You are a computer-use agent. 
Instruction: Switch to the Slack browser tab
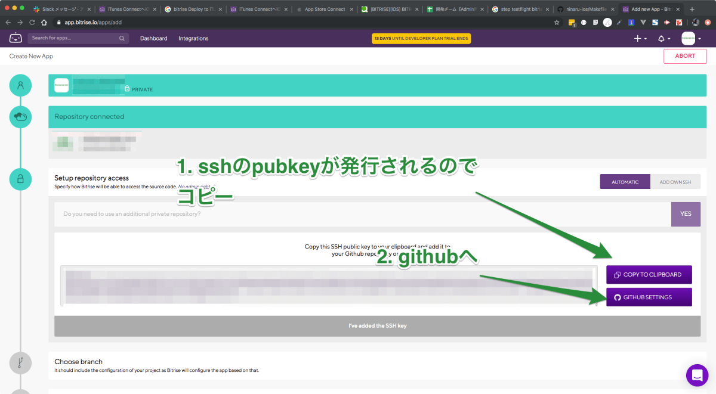(x=61, y=10)
